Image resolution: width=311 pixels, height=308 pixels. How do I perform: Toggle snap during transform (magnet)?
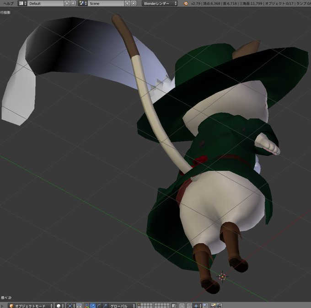point(190,306)
